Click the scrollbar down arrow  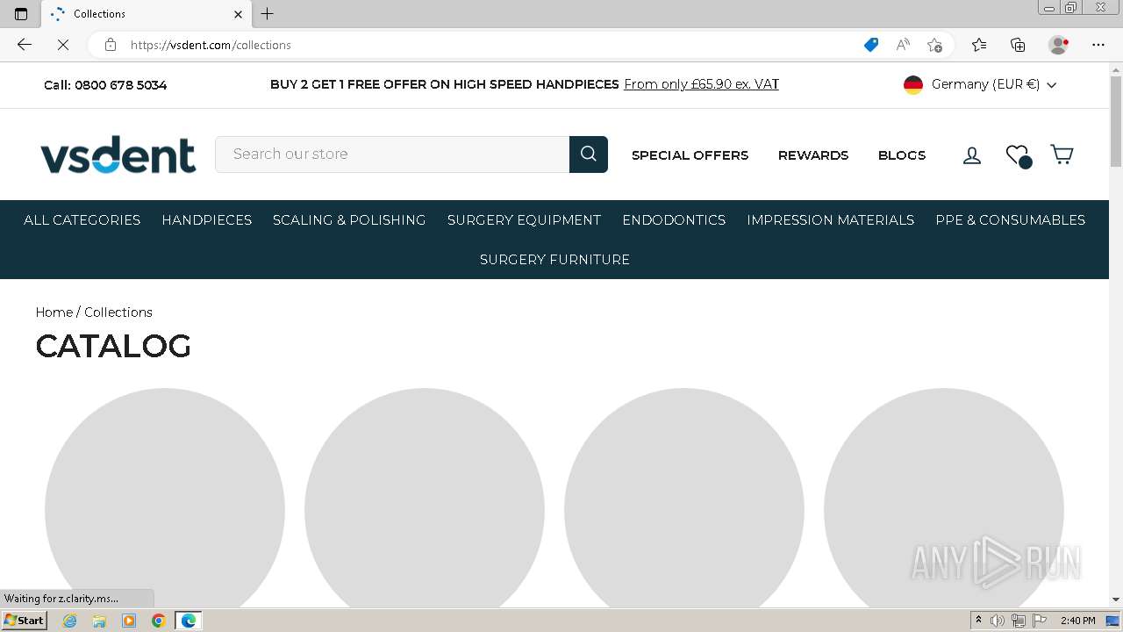tap(1116, 600)
